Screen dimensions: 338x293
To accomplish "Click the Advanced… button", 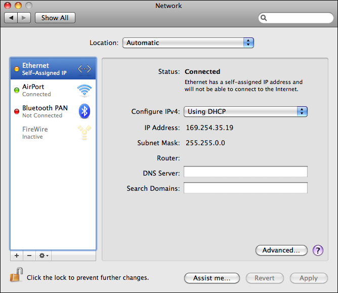I will [x=281, y=250].
